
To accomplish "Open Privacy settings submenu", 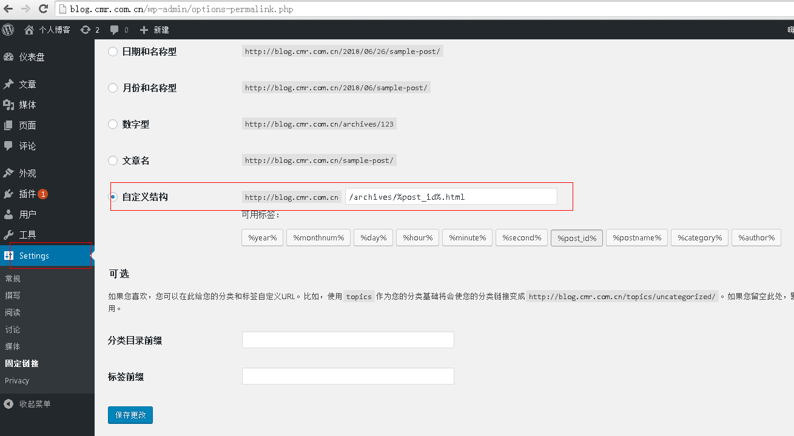I will click(x=17, y=380).
